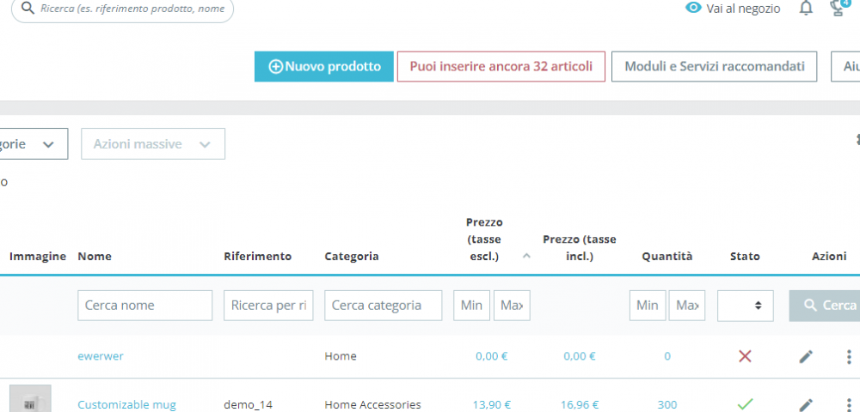Open the notifications bell icon
The height and width of the screenshot is (412, 860).
point(806,9)
